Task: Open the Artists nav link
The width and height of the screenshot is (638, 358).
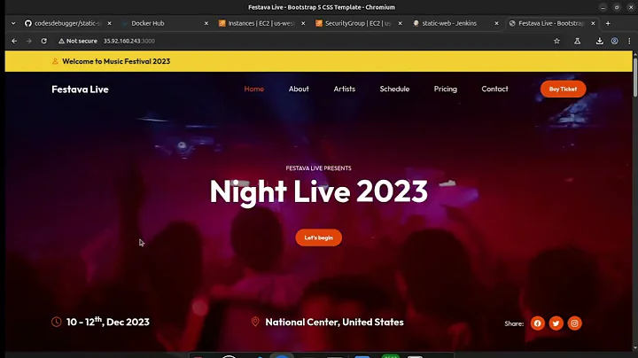Action: [344, 89]
